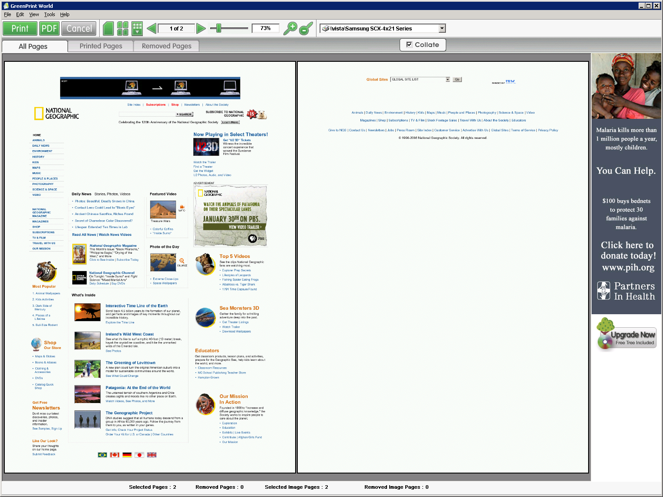
Task: Click the Now Playing in Select Theaters heading
Action: pos(231,134)
